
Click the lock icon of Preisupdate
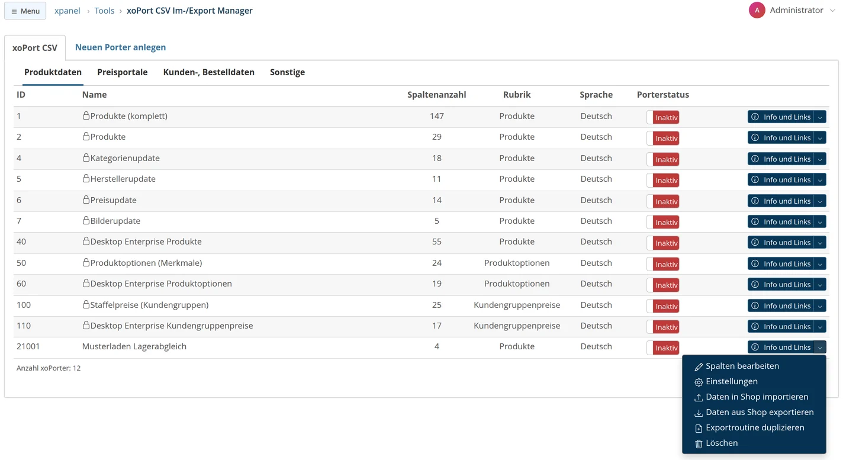coord(86,200)
